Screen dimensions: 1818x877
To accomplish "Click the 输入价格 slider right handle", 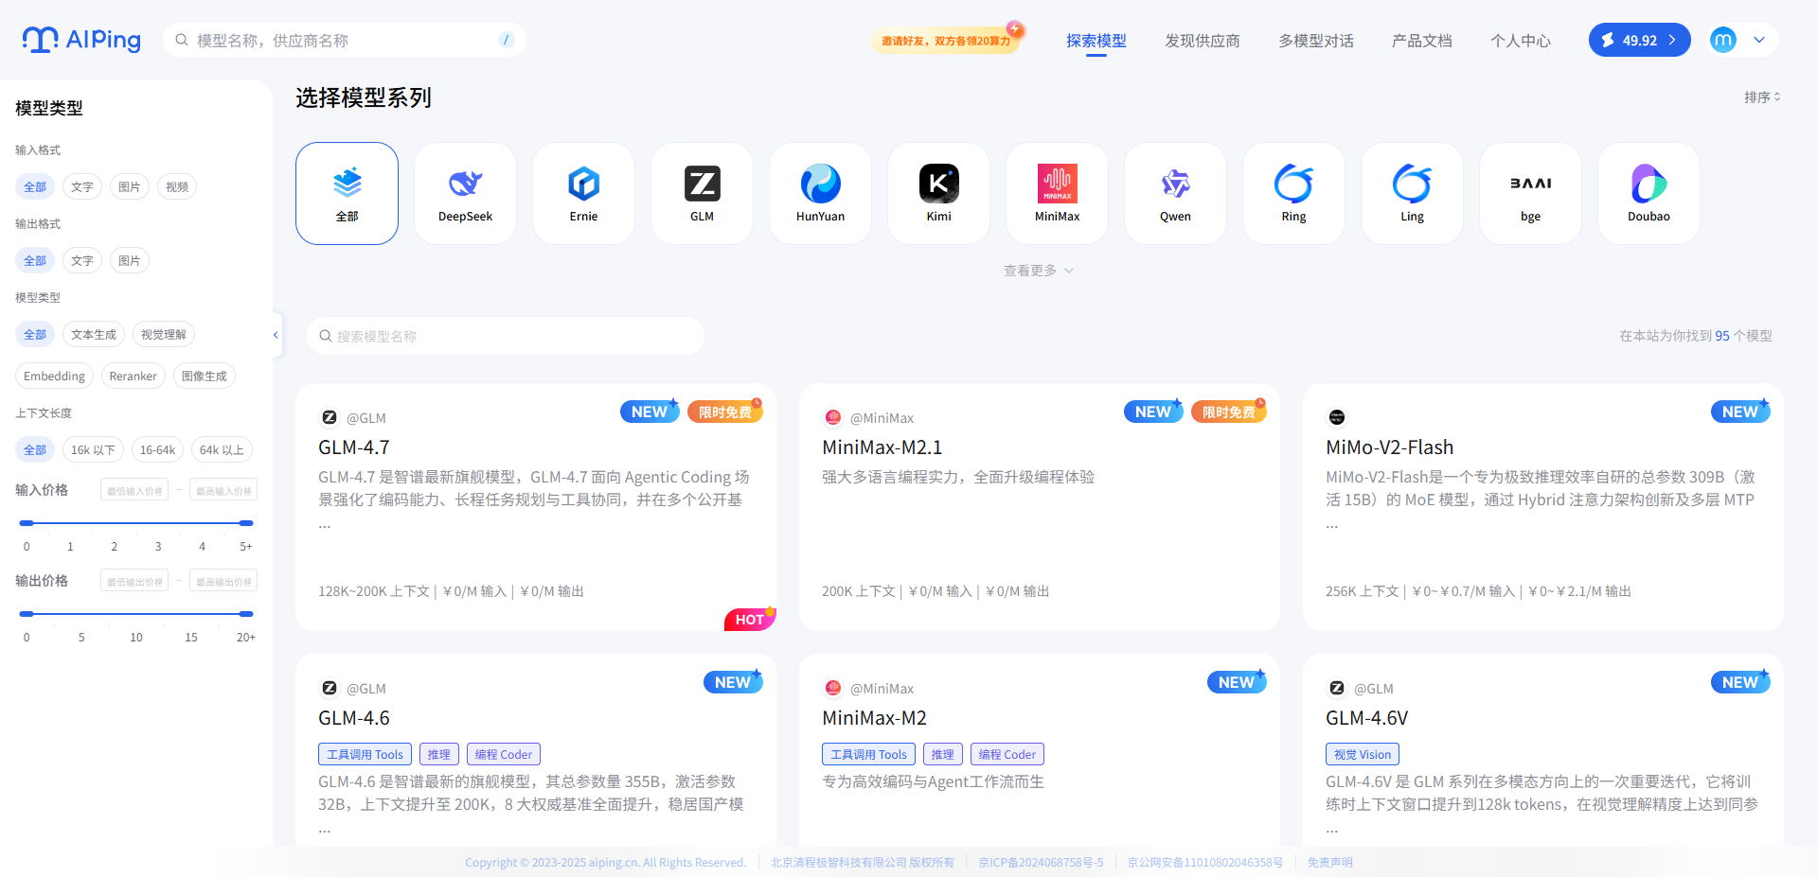I will (x=246, y=522).
